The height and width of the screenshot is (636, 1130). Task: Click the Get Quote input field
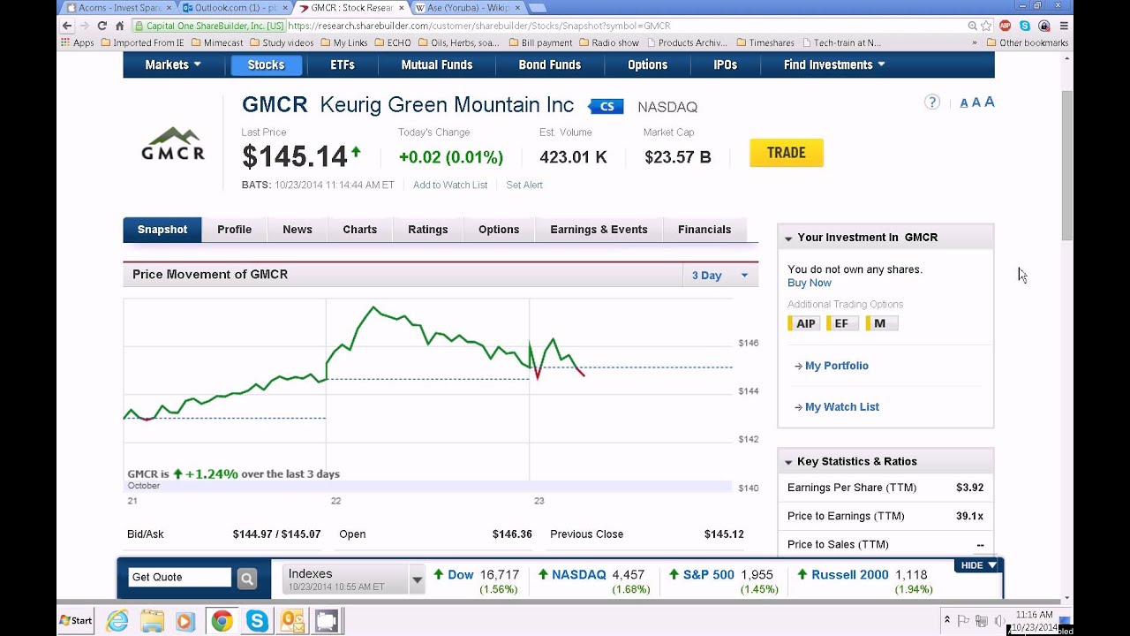point(179,578)
